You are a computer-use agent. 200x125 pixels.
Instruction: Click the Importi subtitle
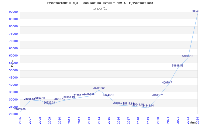(x=100, y=8)
